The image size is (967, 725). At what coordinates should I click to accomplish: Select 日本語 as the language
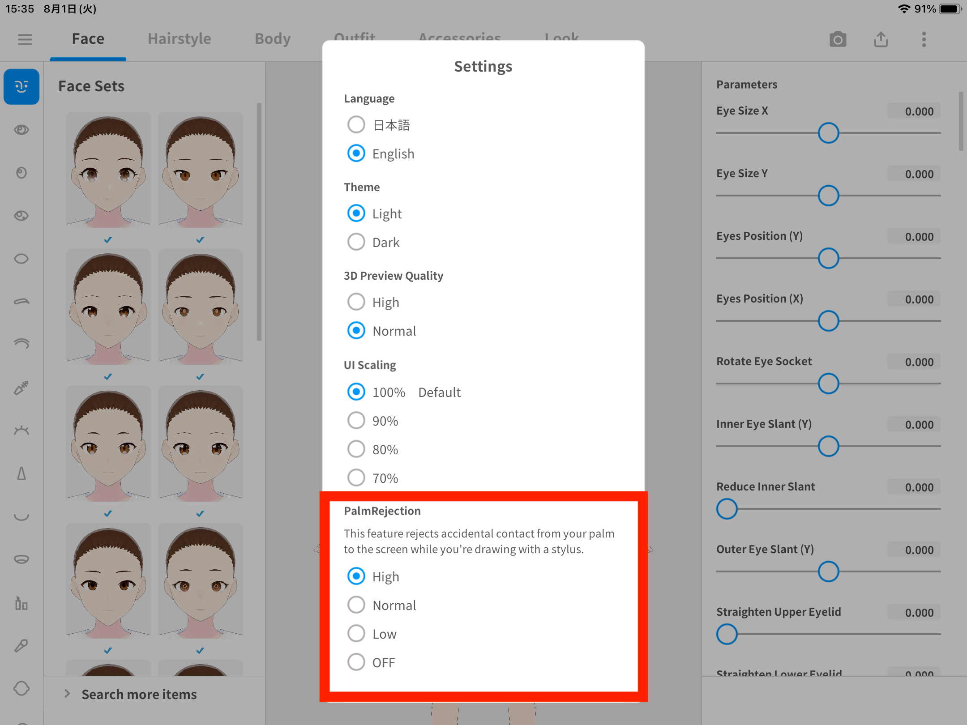click(x=356, y=124)
